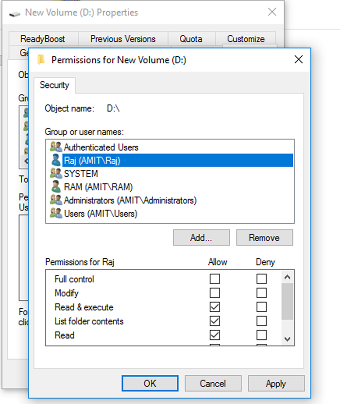This screenshot has height=404, width=340.
Task: Click the Apply button
Action: [x=276, y=384]
